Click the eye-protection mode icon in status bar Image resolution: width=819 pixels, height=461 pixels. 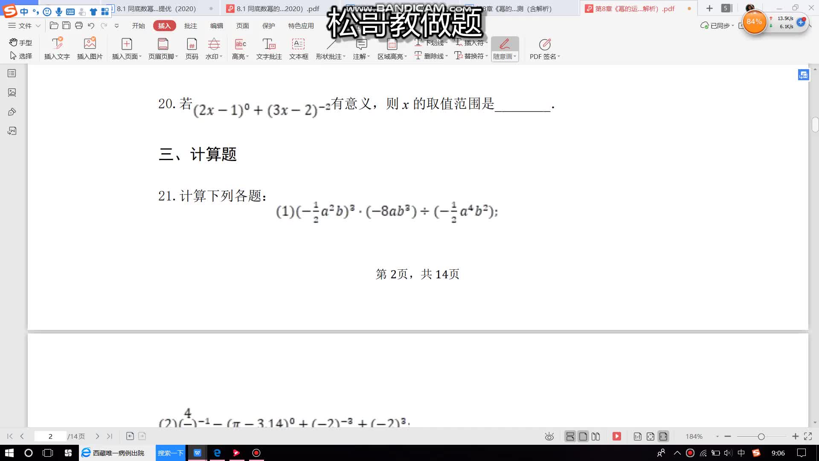click(549, 436)
